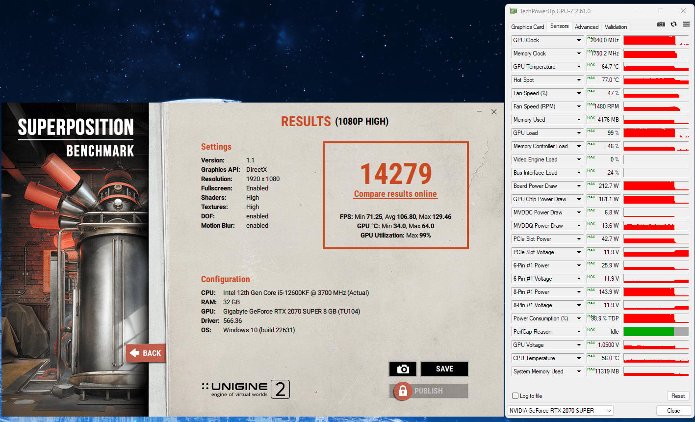Screen dimensions: 695x422
Task: Expand the PerfCap Reason sensor dropdown
Action: click(x=579, y=332)
